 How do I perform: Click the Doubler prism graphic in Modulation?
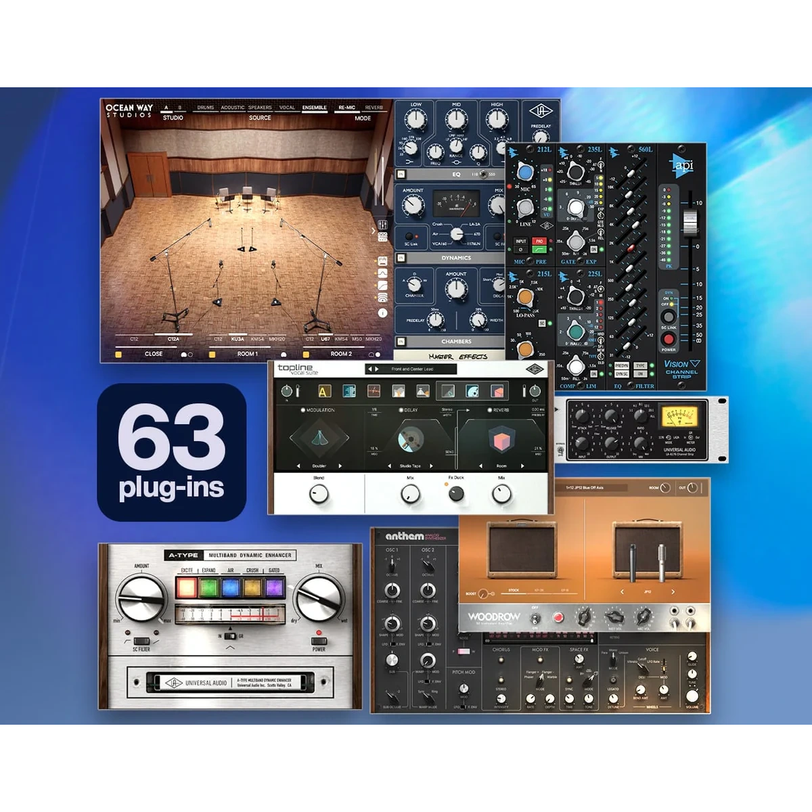click(319, 437)
